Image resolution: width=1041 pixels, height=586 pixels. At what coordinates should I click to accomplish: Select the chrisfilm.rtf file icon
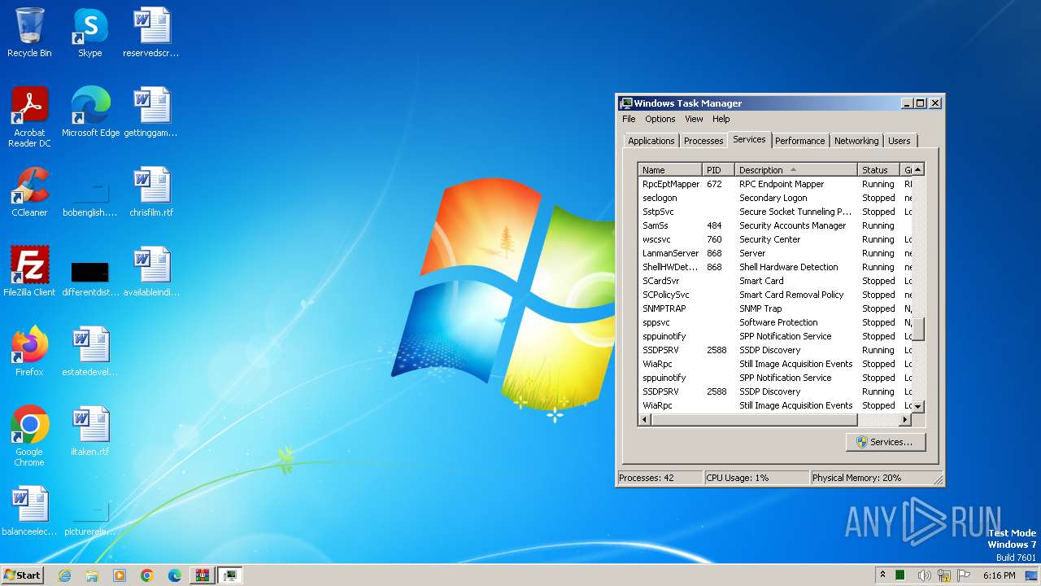tap(151, 192)
